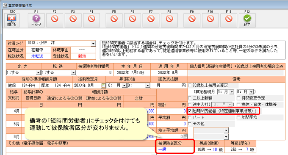Click the 被保険者区分 '一般' value
The height and width of the screenshot is (155, 288).
point(162,149)
